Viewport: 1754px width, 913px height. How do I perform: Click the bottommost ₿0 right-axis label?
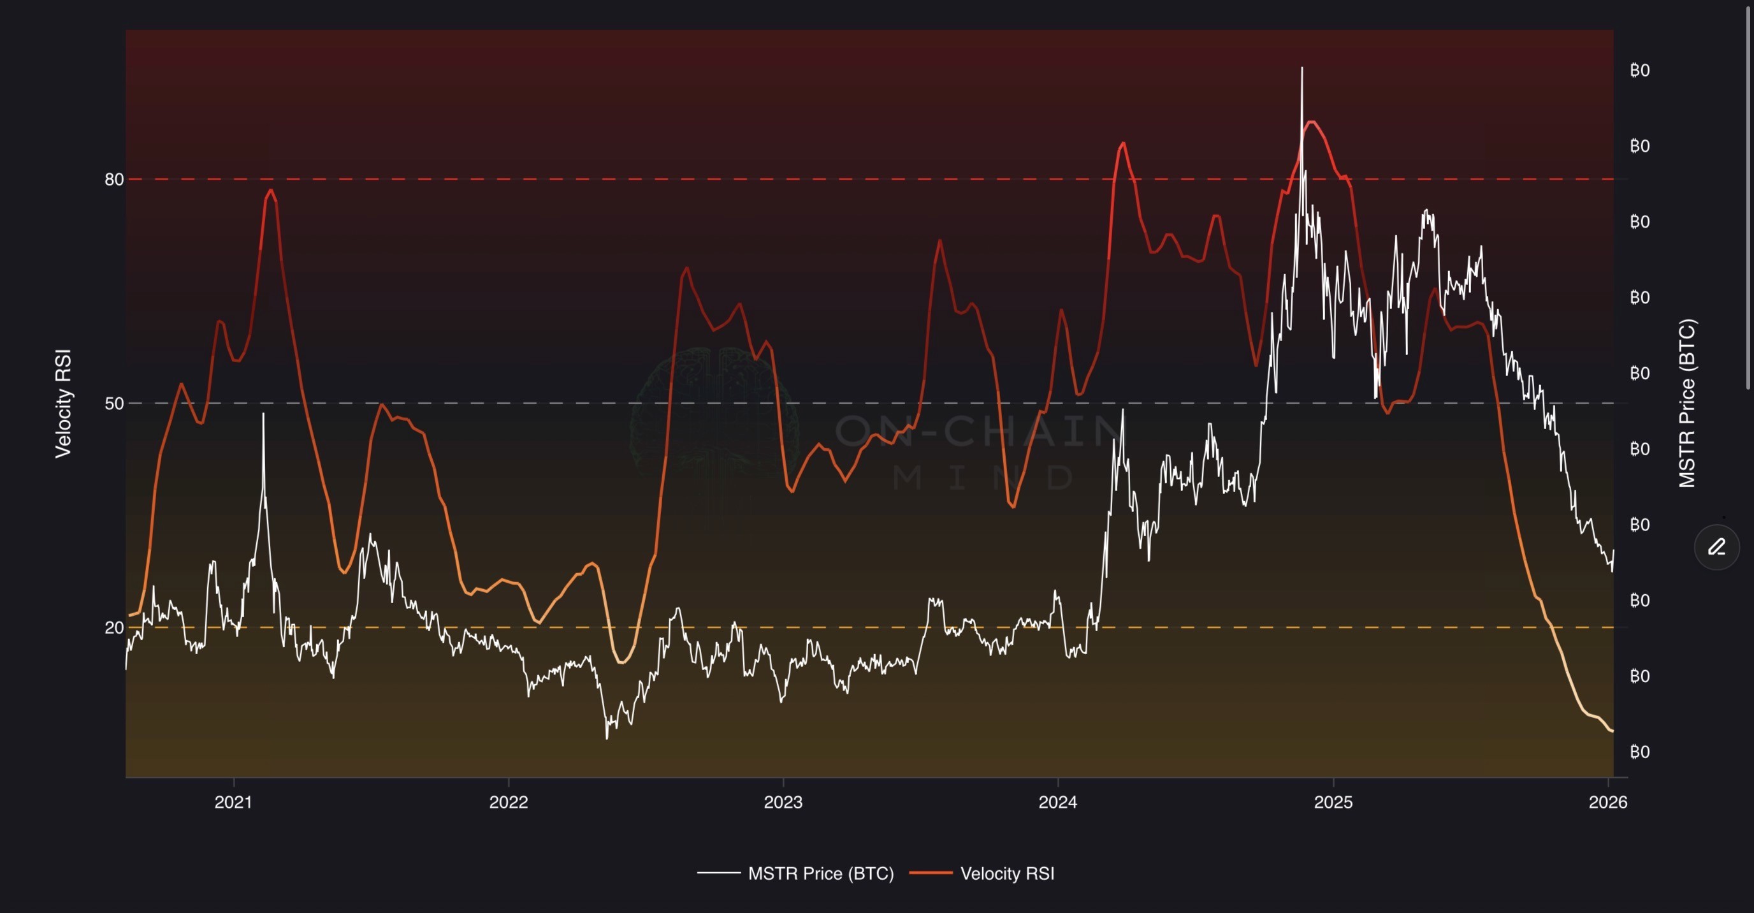pos(1640,752)
